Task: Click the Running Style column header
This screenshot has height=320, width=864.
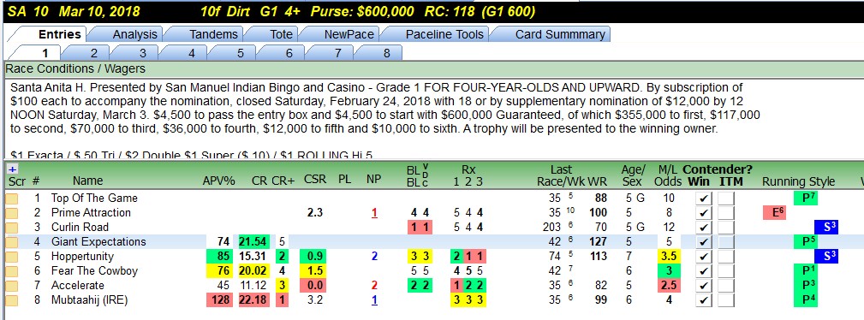Action: (798, 181)
